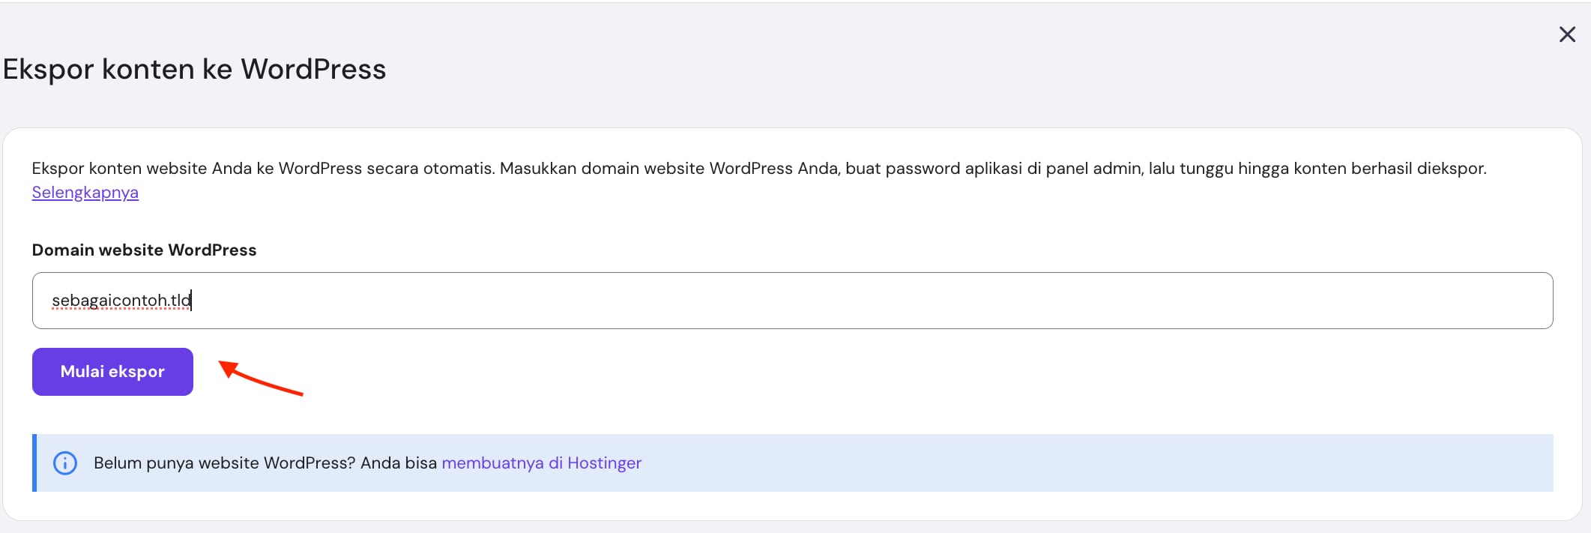
Task: Click the "Belum punya website WordPress?" text
Action: [224, 463]
